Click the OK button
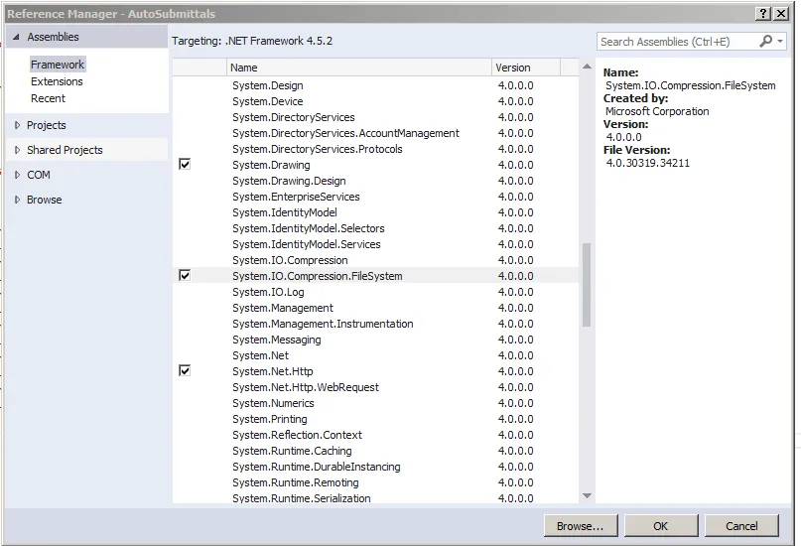 click(661, 526)
